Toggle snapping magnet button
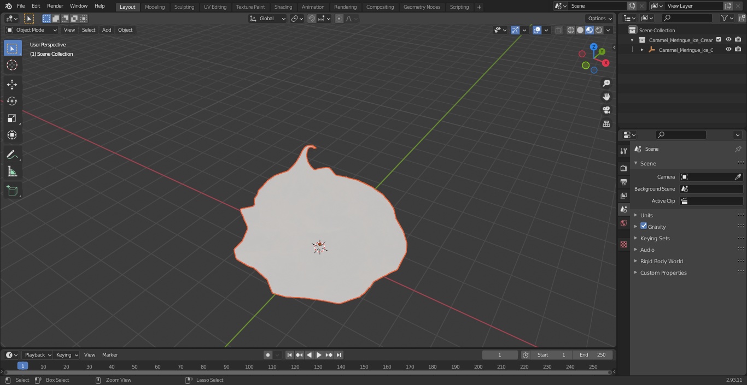 coord(312,19)
